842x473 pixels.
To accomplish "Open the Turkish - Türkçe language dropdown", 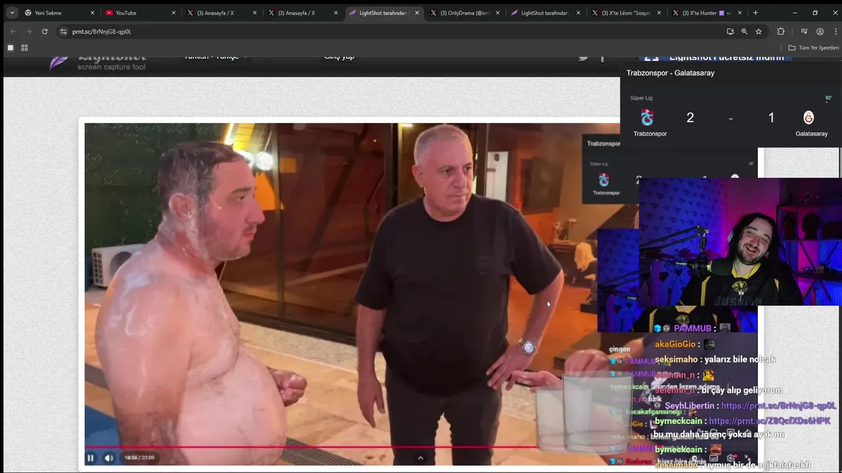I will pyautogui.click(x=214, y=58).
